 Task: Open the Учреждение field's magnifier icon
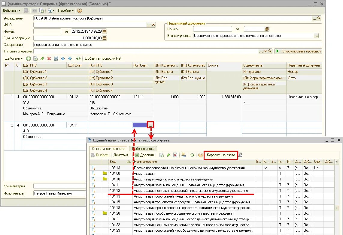319,18
